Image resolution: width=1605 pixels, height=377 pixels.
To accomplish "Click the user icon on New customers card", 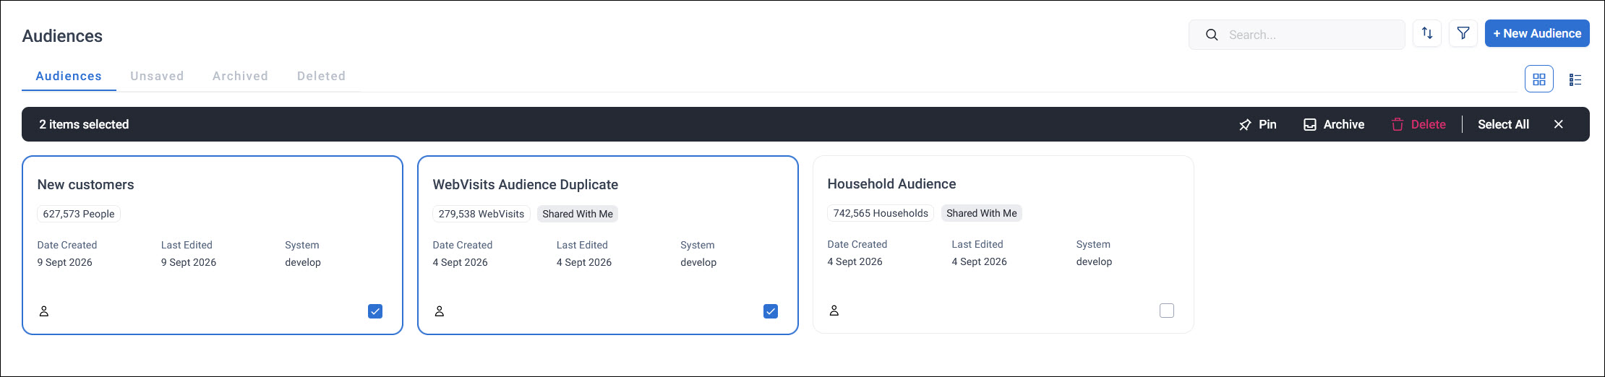I will 44,311.
